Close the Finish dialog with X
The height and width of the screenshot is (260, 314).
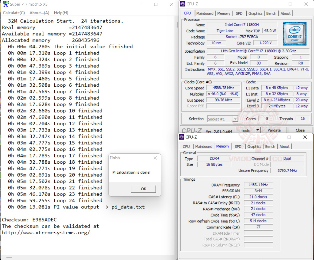(x=155, y=158)
